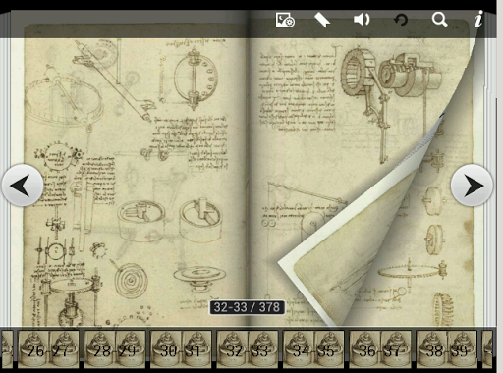Go to the next page with the right arrow
The height and width of the screenshot is (373, 503).
(x=472, y=186)
